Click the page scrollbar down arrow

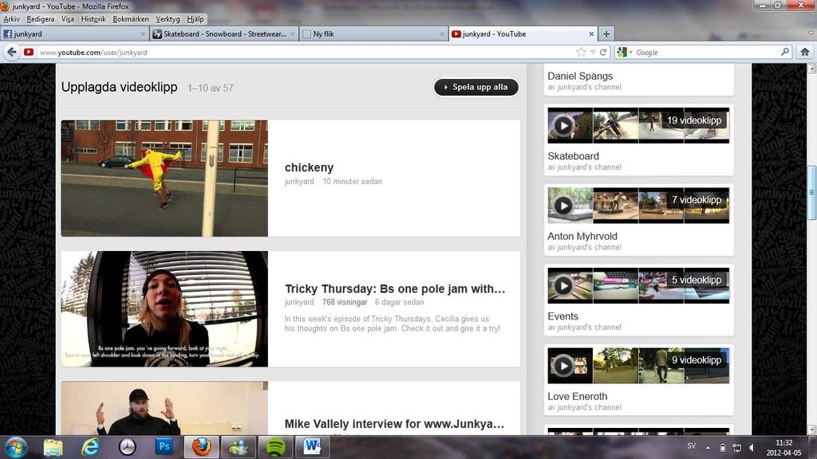click(811, 430)
